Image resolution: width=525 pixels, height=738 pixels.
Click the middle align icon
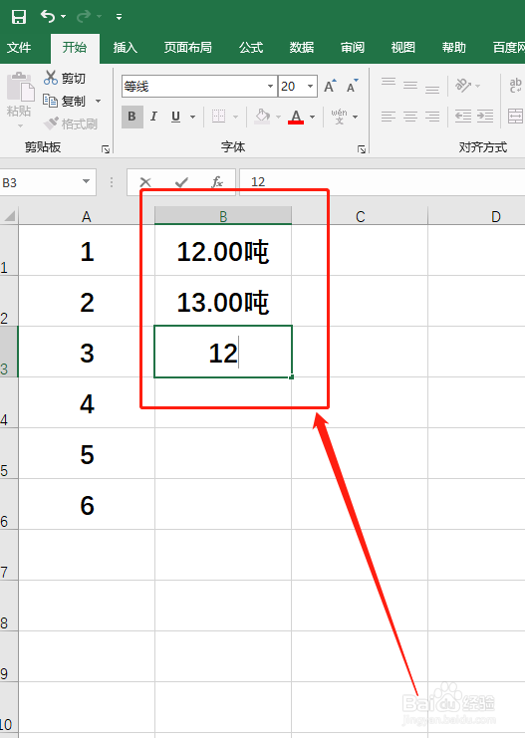click(x=410, y=86)
